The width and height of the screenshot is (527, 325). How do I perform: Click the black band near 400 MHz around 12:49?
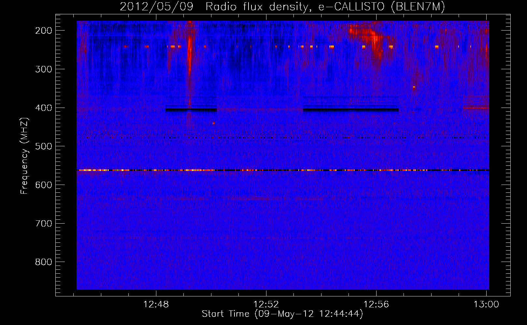191,110
